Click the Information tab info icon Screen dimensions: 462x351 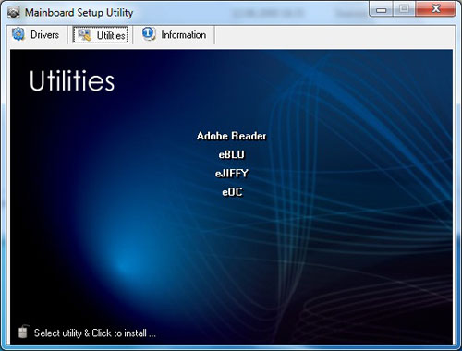point(149,34)
